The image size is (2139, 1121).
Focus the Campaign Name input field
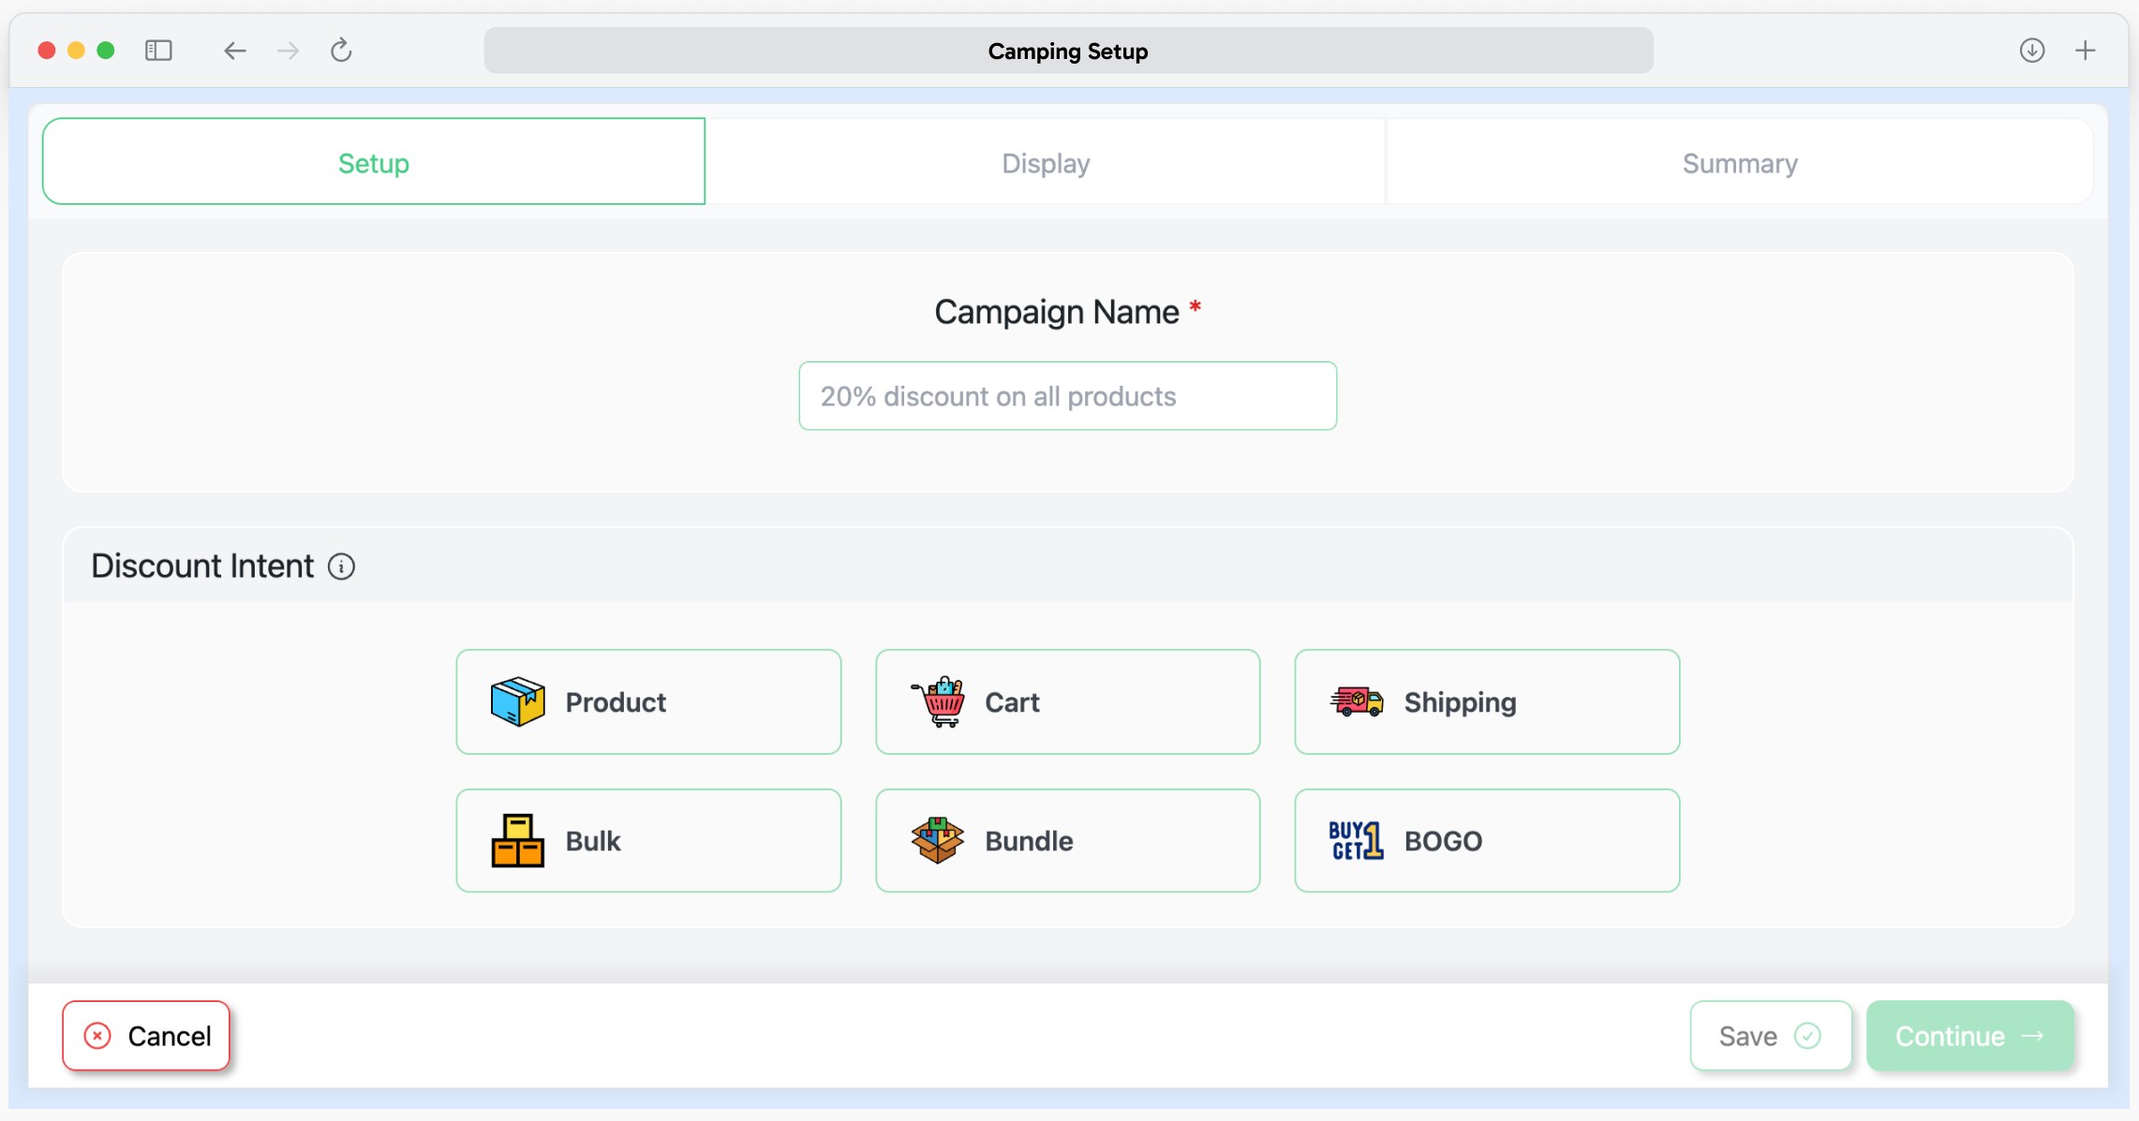click(1067, 396)
